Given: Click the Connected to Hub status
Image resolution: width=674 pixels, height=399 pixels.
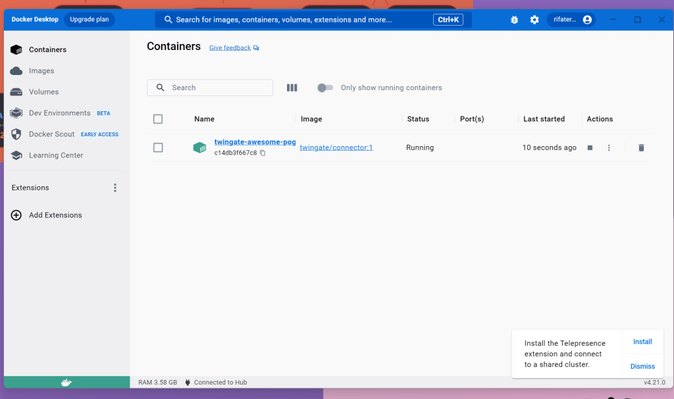Looking at the screenshot, I should point(220,383).
